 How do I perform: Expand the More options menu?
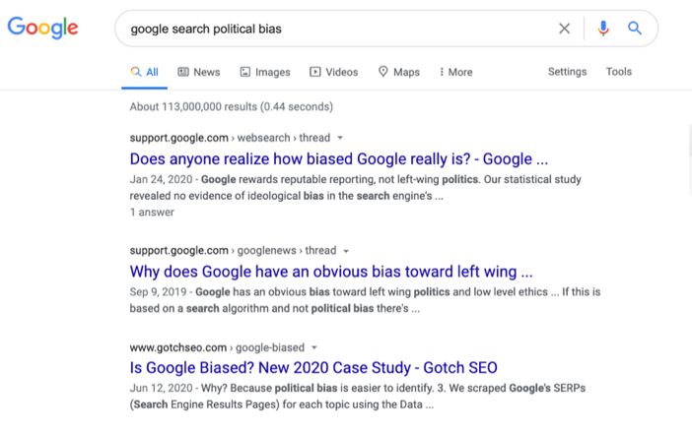tap(455, 72)
